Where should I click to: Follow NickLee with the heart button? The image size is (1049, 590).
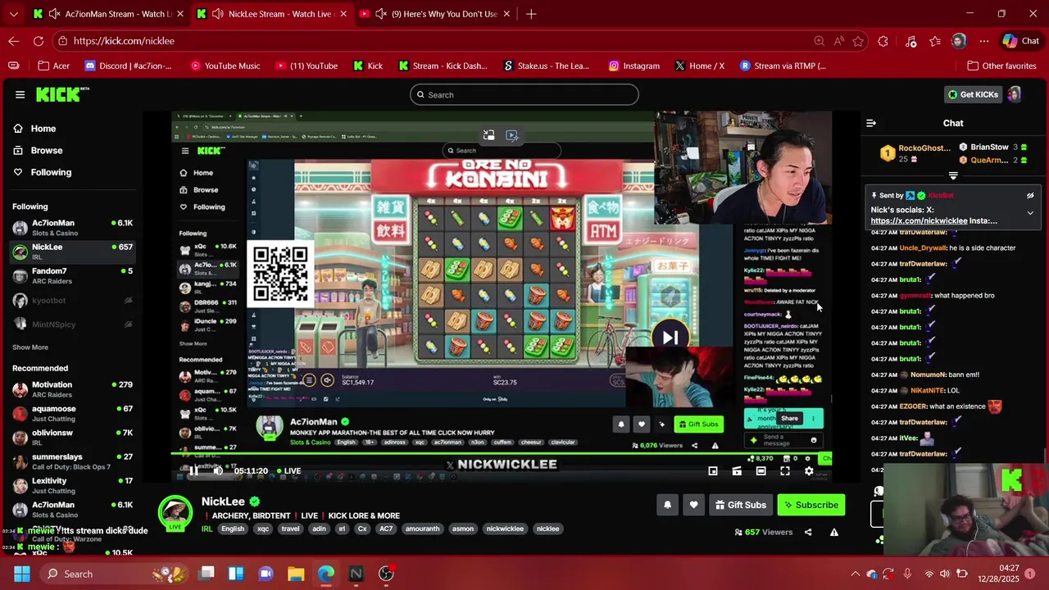coord(693,505)
